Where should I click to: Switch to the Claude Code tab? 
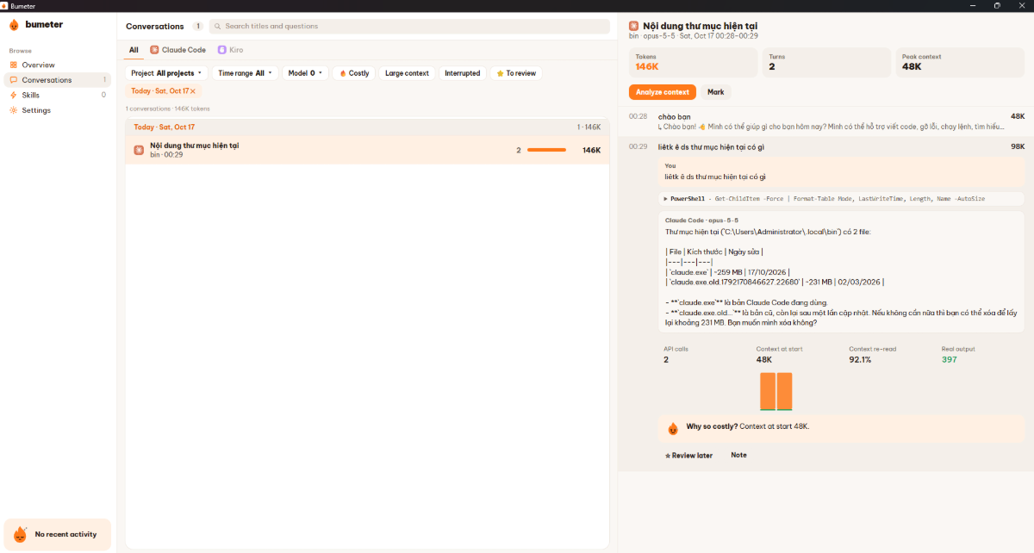coord(178,50)
